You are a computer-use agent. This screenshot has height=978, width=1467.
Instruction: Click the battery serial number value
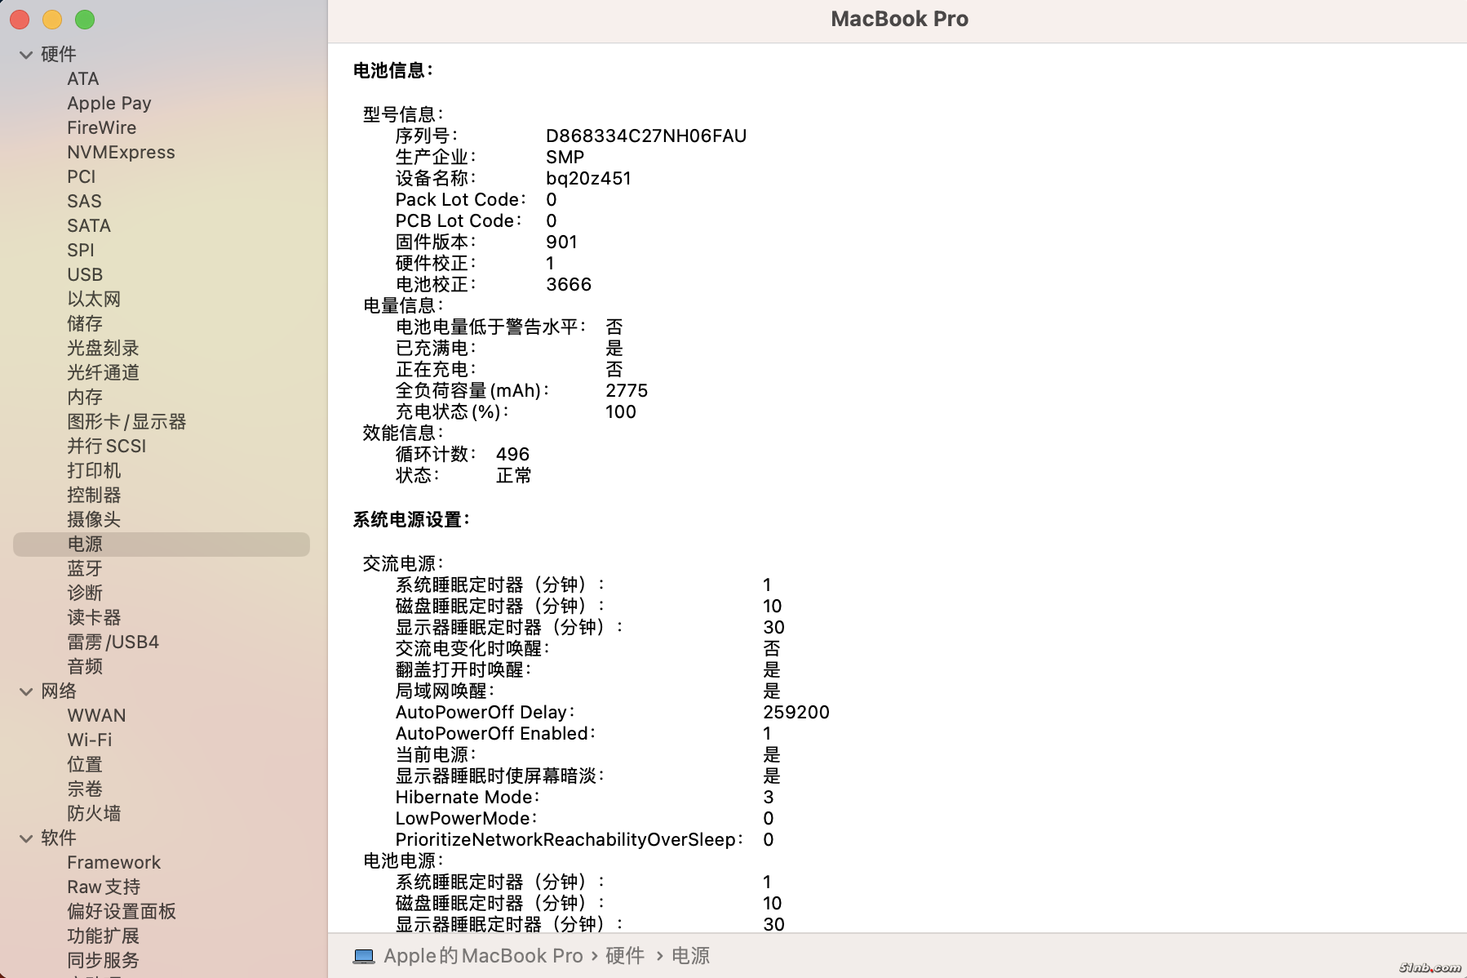click(645, 136)
